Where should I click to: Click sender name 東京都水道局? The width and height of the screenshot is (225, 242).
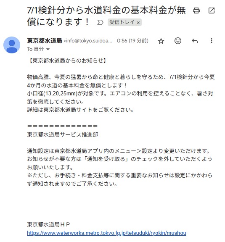click(x=45, y=41)
